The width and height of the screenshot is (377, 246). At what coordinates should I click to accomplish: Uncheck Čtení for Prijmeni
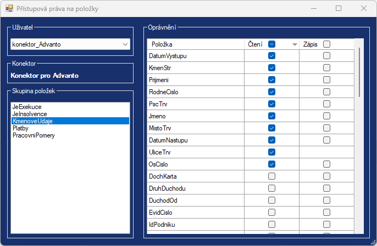coord(271,80)
